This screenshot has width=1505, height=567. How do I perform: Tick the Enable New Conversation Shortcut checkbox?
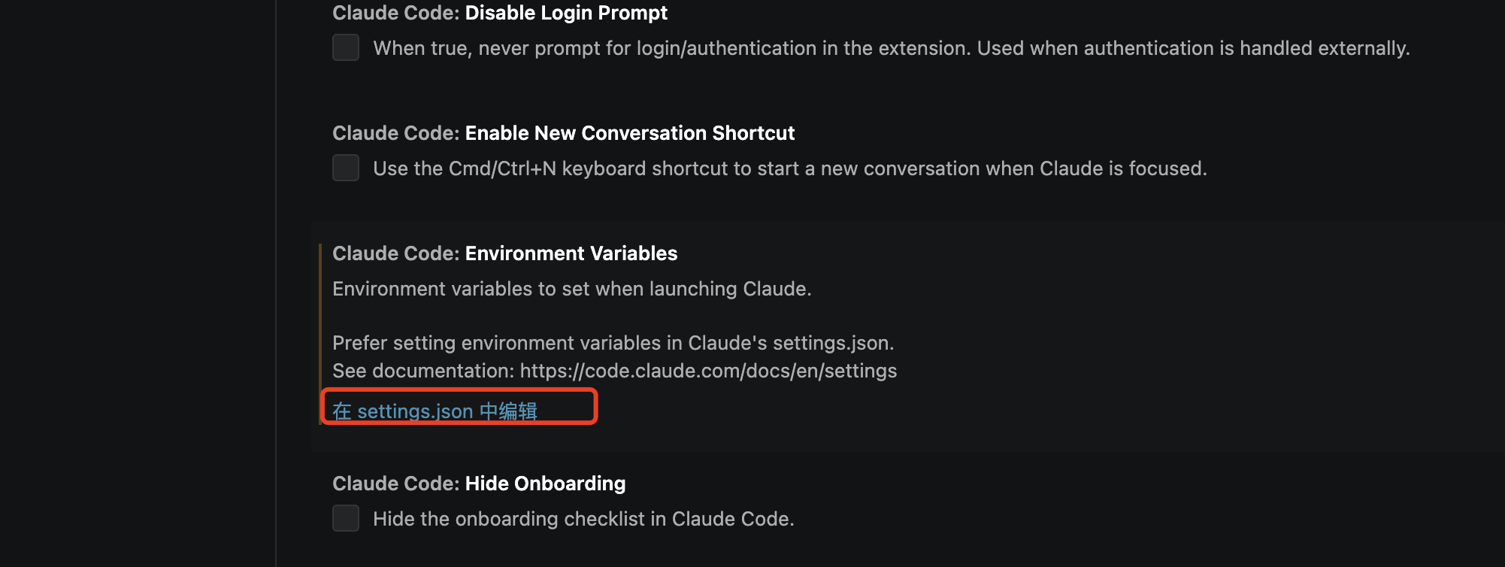coord(346,168)
